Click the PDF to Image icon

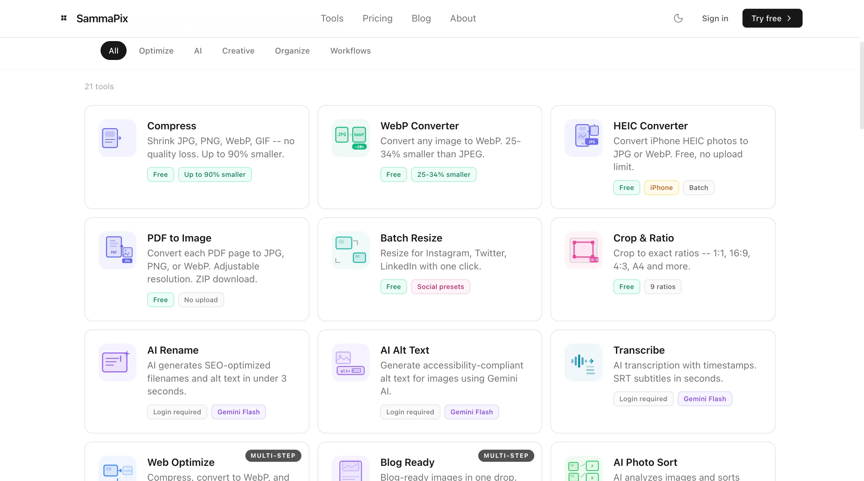tap(117, 250)
